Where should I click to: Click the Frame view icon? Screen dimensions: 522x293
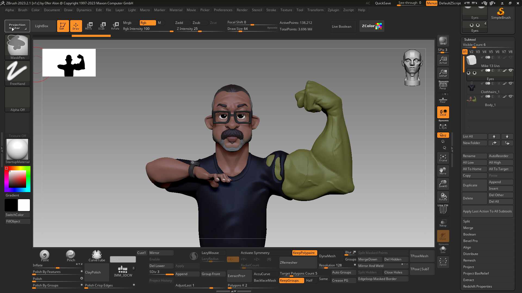[443, 158]
